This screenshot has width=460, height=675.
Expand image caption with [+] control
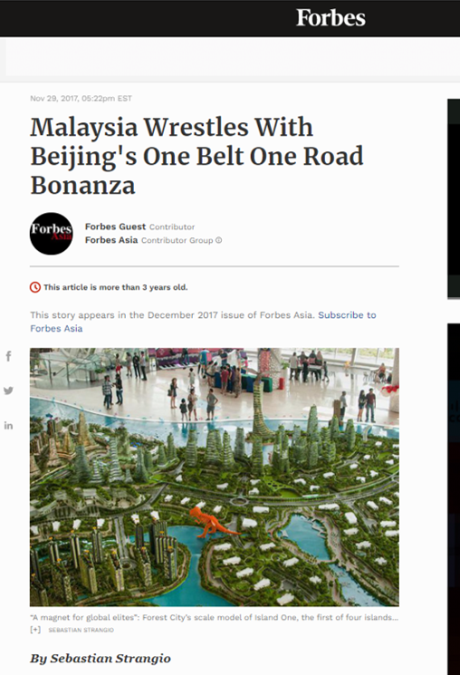[35, 630]
